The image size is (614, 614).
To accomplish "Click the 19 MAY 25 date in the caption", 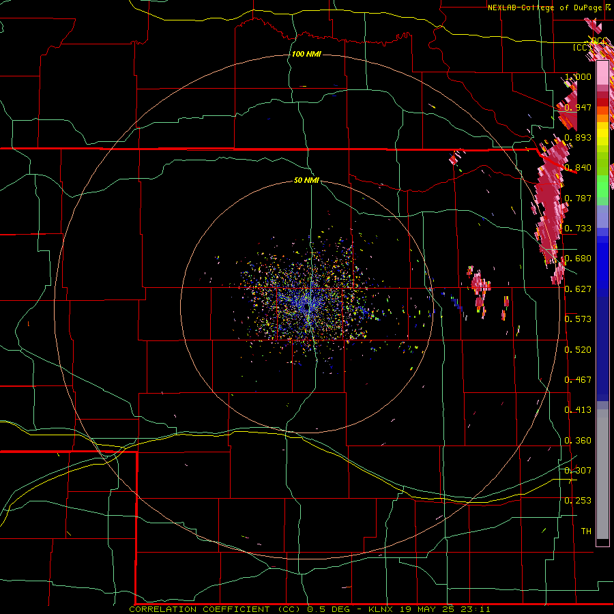I will point(427,609).
